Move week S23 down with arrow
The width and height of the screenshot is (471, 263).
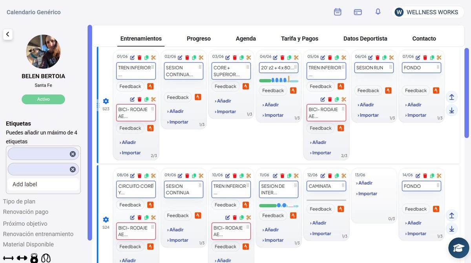pos(452,111)
